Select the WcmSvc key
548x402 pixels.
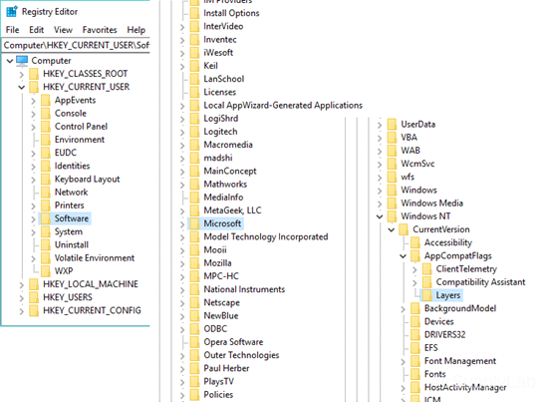417,164
